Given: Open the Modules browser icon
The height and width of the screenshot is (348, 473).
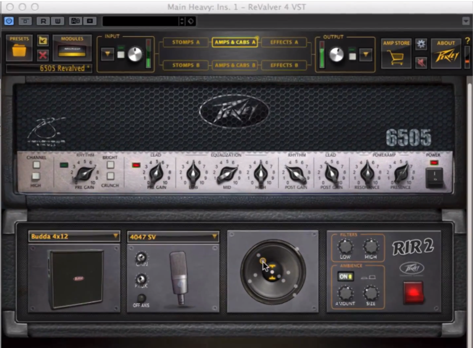Looking at the screenshot, I should (72, 50).
